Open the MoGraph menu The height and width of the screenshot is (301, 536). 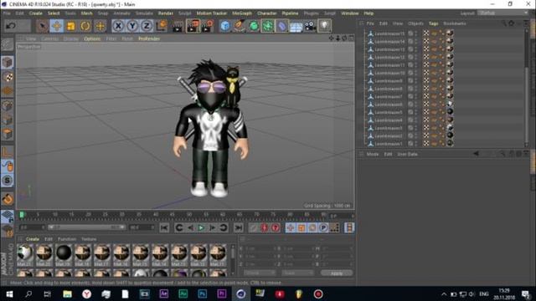point(242,13)
